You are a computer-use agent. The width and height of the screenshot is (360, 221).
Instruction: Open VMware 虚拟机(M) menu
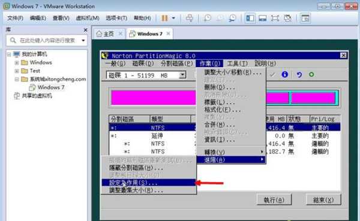tap(88, 18)
